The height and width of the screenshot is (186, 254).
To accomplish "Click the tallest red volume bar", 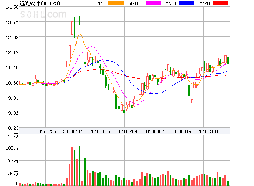I will [x=72, y=166].
